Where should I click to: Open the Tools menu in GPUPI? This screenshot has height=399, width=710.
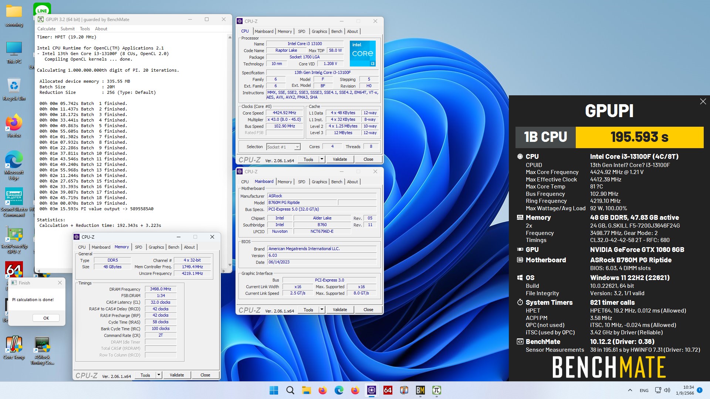click(85, 29)
